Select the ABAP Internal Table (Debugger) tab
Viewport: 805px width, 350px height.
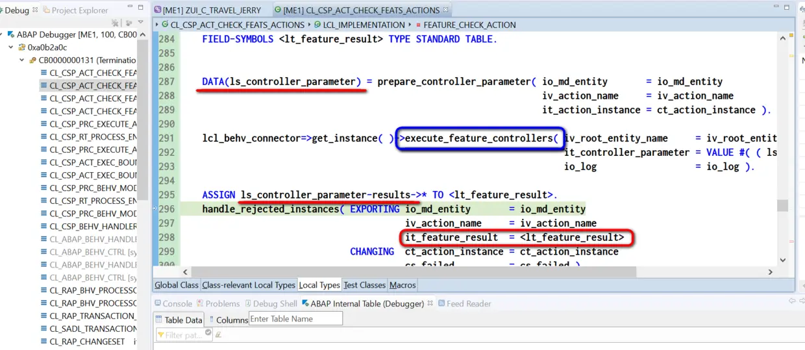362,303
